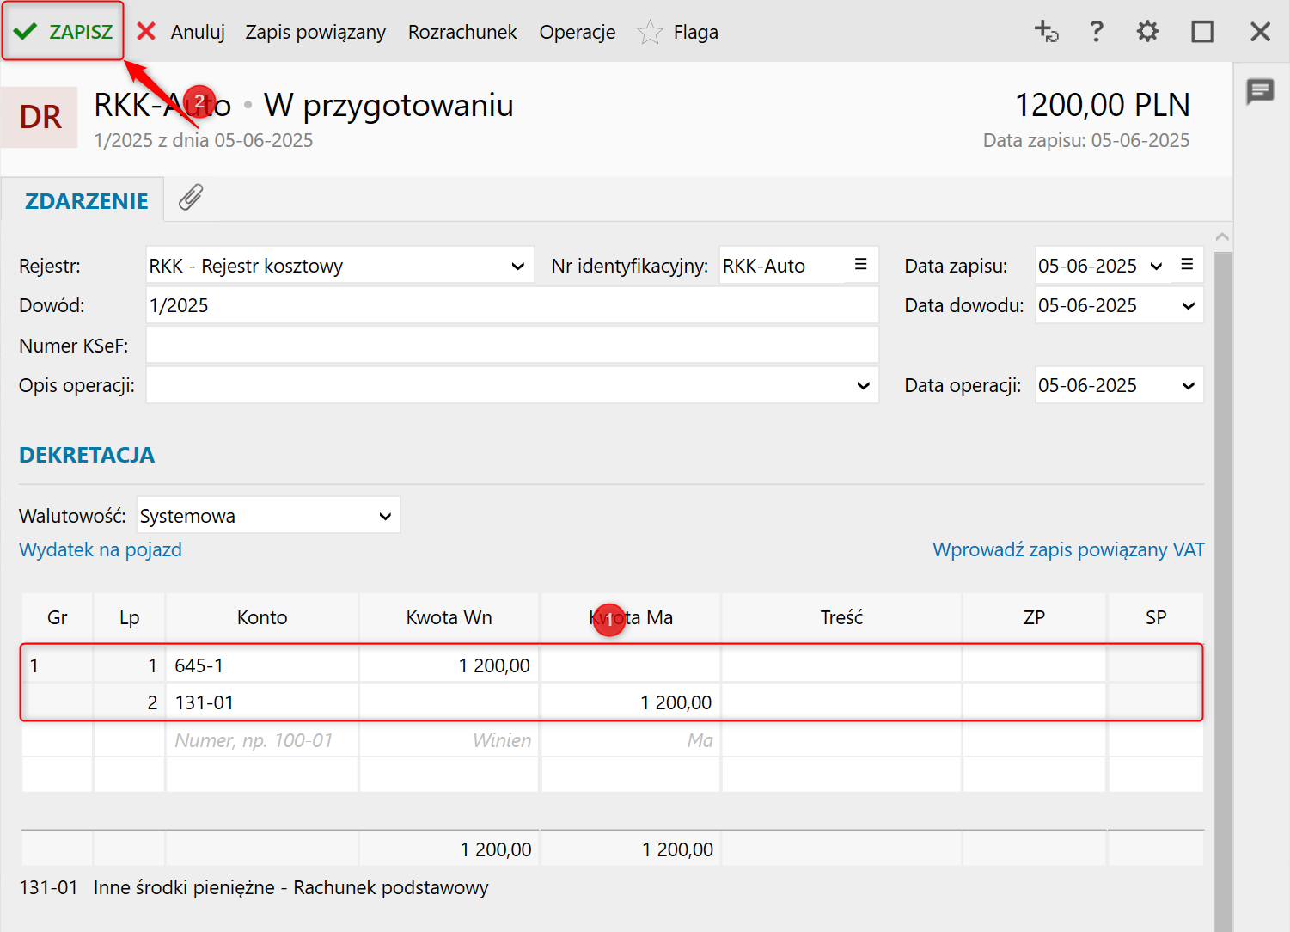Screen dimensions: 1290x932
Task: Click the add-with-refresh plus icon
Action: [x=1046, y=32]
